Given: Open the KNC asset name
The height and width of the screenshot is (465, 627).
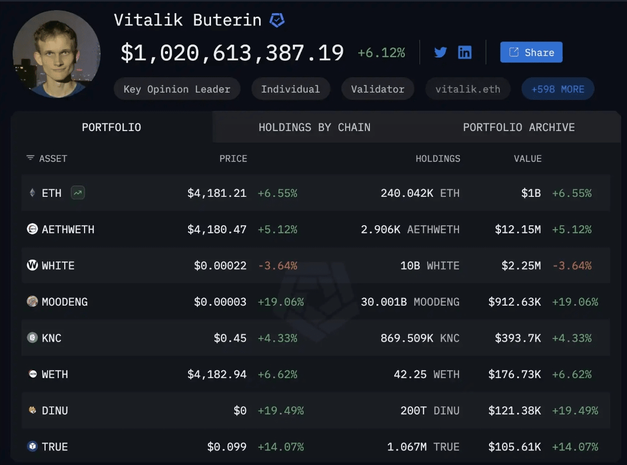Looking at the screenshot, I should 52,338.
